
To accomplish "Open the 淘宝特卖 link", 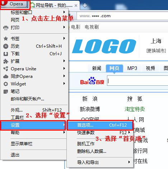I will click(x=135, y=109).
